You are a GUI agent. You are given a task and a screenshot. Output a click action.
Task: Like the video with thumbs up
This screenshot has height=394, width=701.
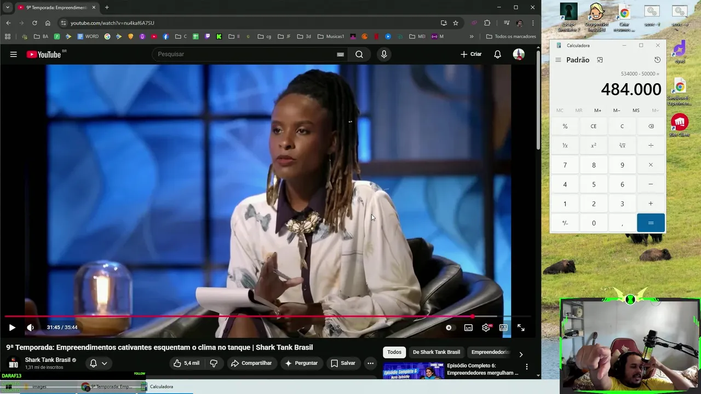point(186,363)
